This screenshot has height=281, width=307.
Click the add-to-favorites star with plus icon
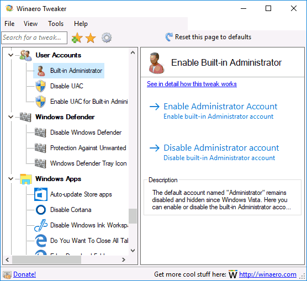[77, 38]
